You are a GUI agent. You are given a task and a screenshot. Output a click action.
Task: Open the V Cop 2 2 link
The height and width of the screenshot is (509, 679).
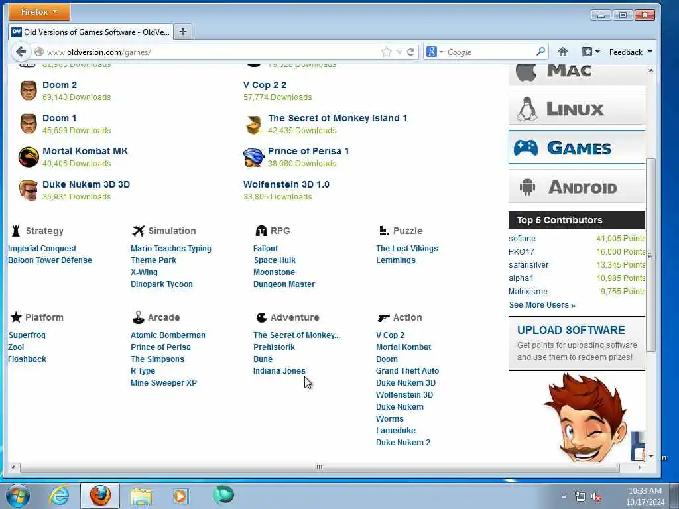point(265,85)
